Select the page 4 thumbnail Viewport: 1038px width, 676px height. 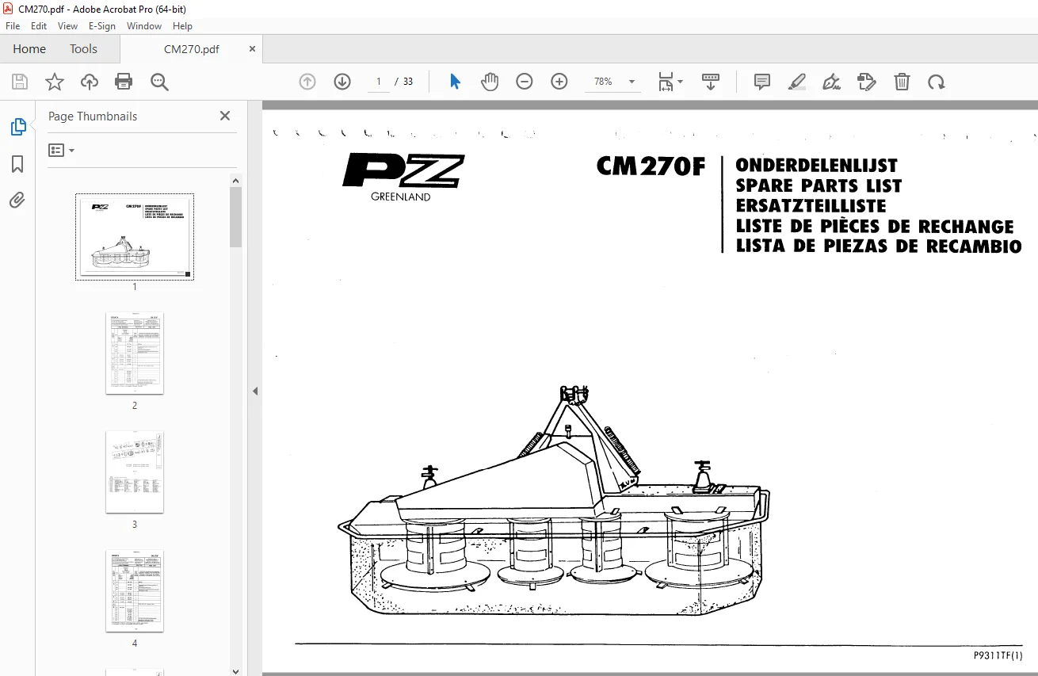[135, 591]
